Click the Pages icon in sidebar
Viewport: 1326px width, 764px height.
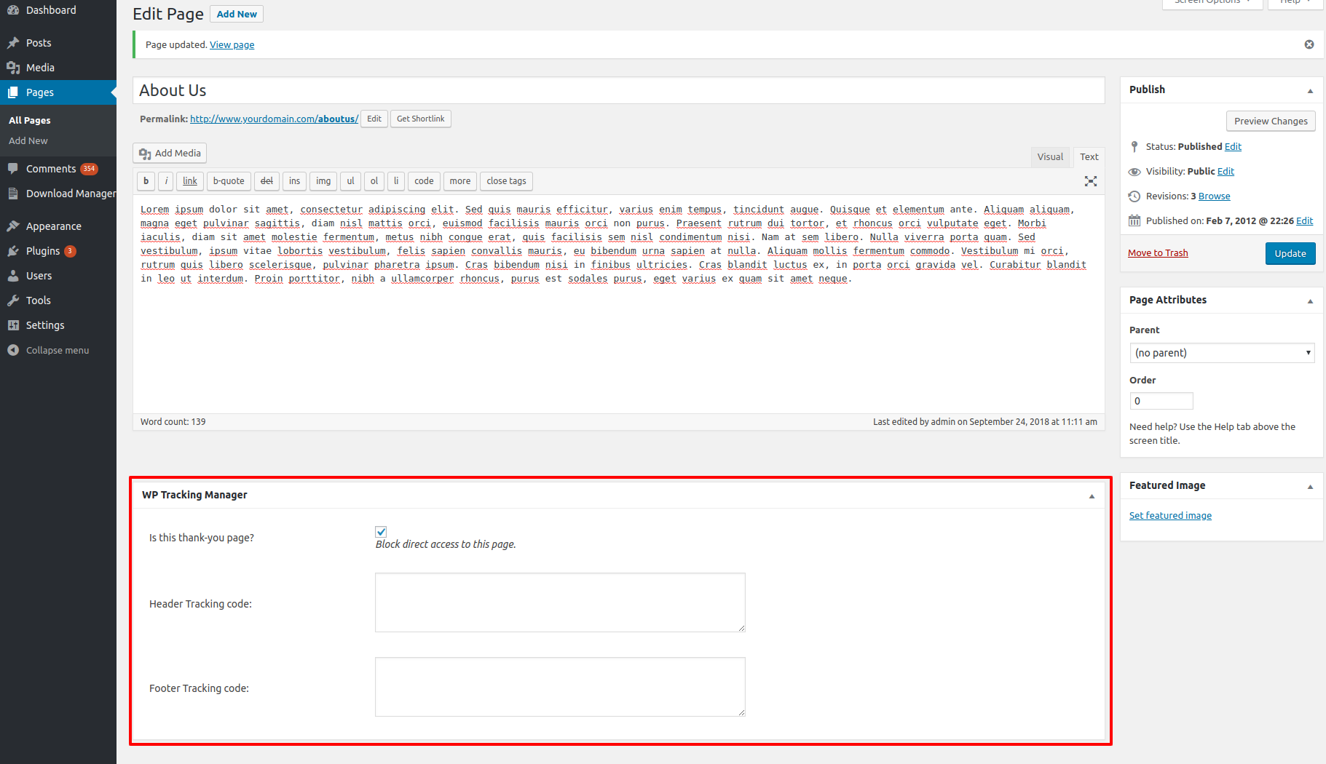point(13,92)
